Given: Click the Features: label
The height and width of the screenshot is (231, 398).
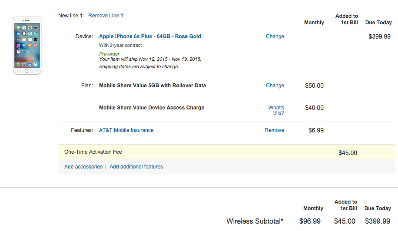Looking at the screenshot, I should point(82,130).
